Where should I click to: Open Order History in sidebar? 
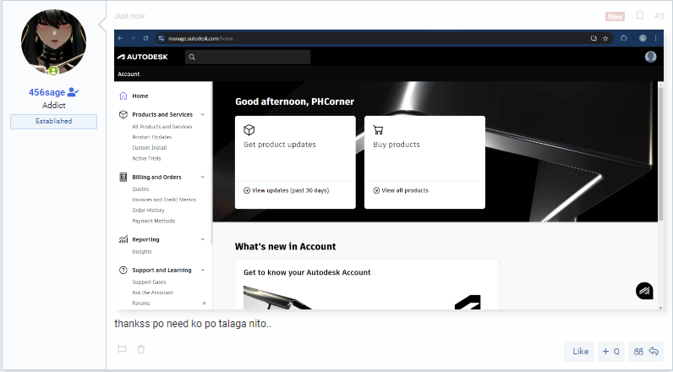click(148, 211)
